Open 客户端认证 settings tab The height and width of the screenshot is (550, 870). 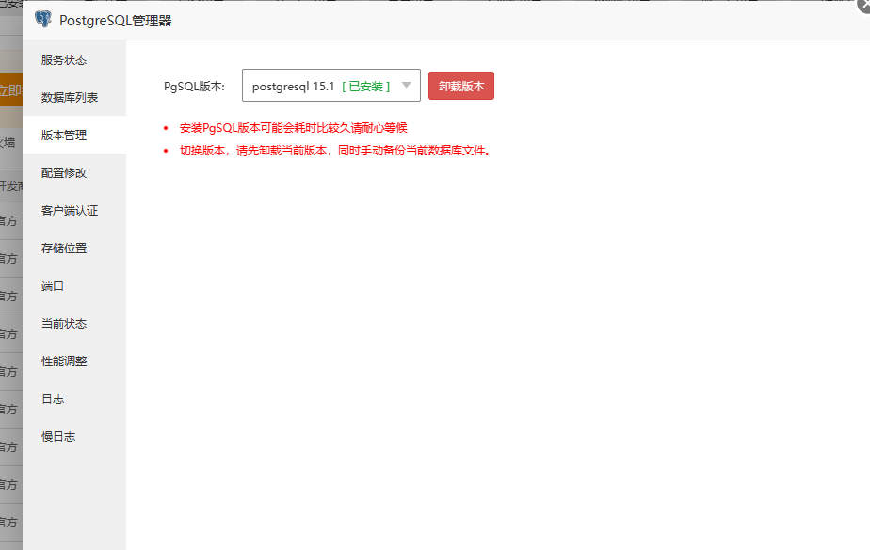click(74, 211)
